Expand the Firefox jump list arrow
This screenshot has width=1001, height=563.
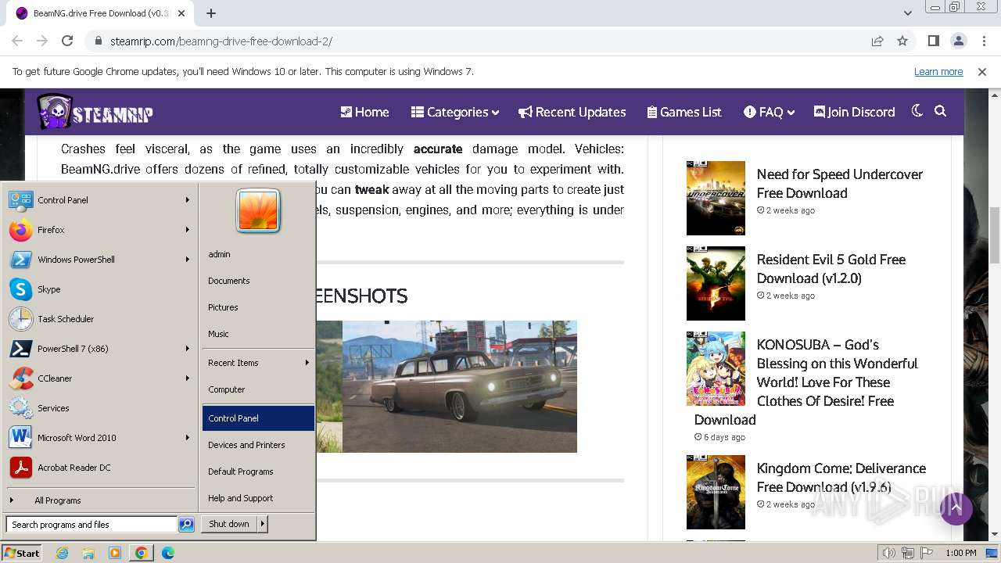point(188,230)
